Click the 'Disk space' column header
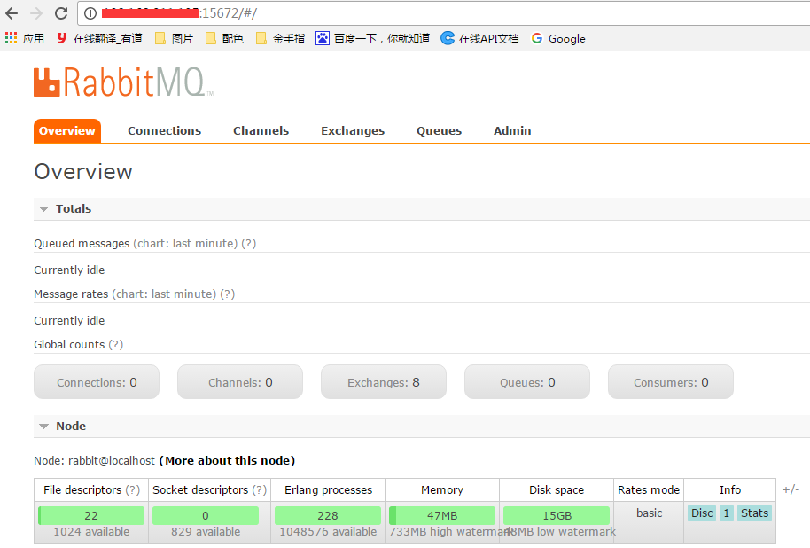Screen dimensions: 810x548 click(x=557, y=490)
